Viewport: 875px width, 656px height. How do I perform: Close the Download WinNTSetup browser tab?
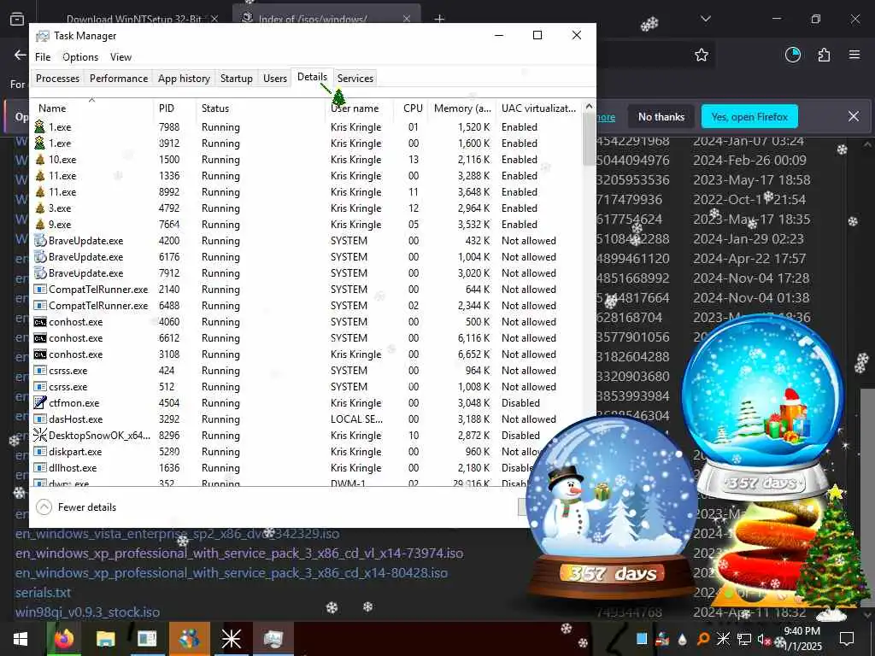(x=214, y=19)
